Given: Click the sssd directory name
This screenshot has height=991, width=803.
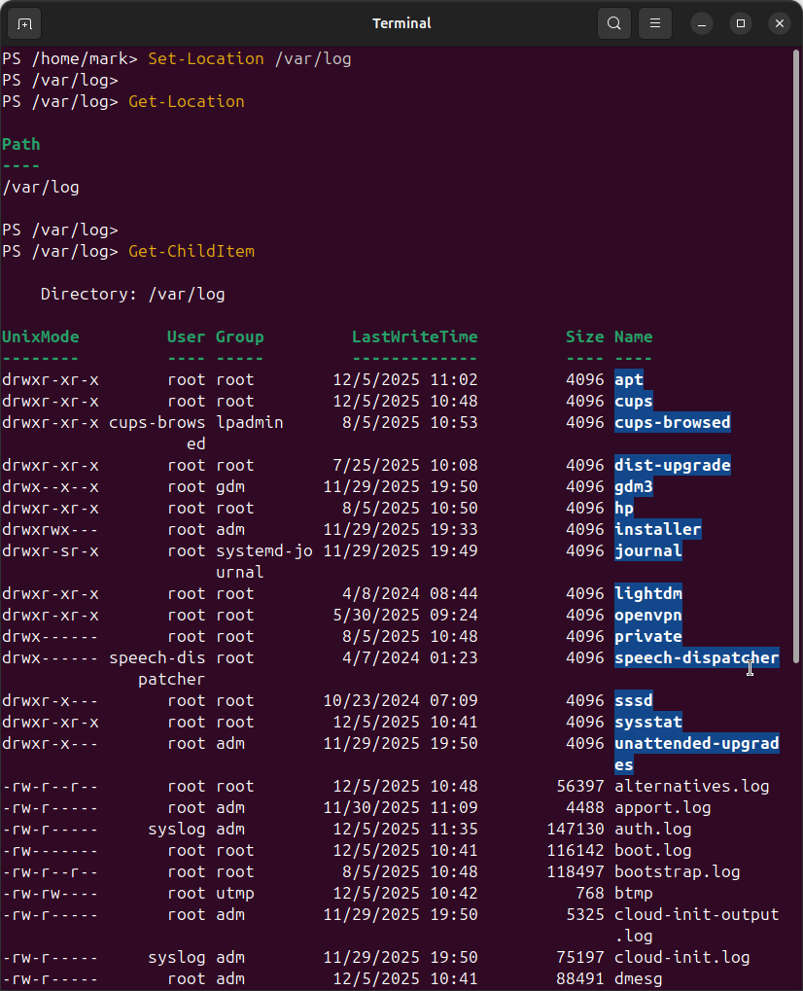Looking at the screenshot, I should 633,700.
